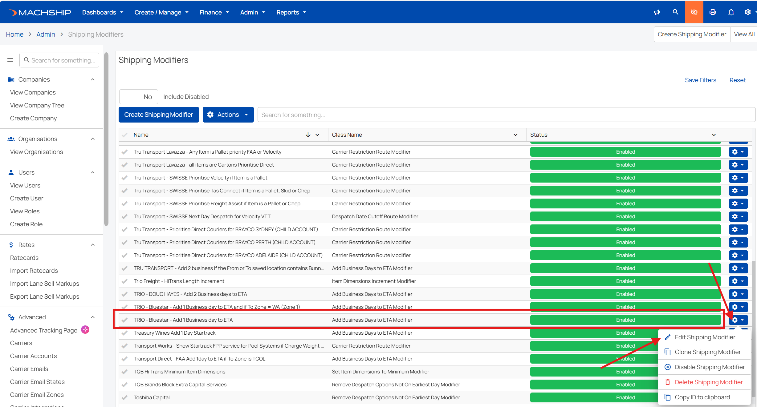Open the notifications bell icon
757x407 pixels.
click(731, 12)
